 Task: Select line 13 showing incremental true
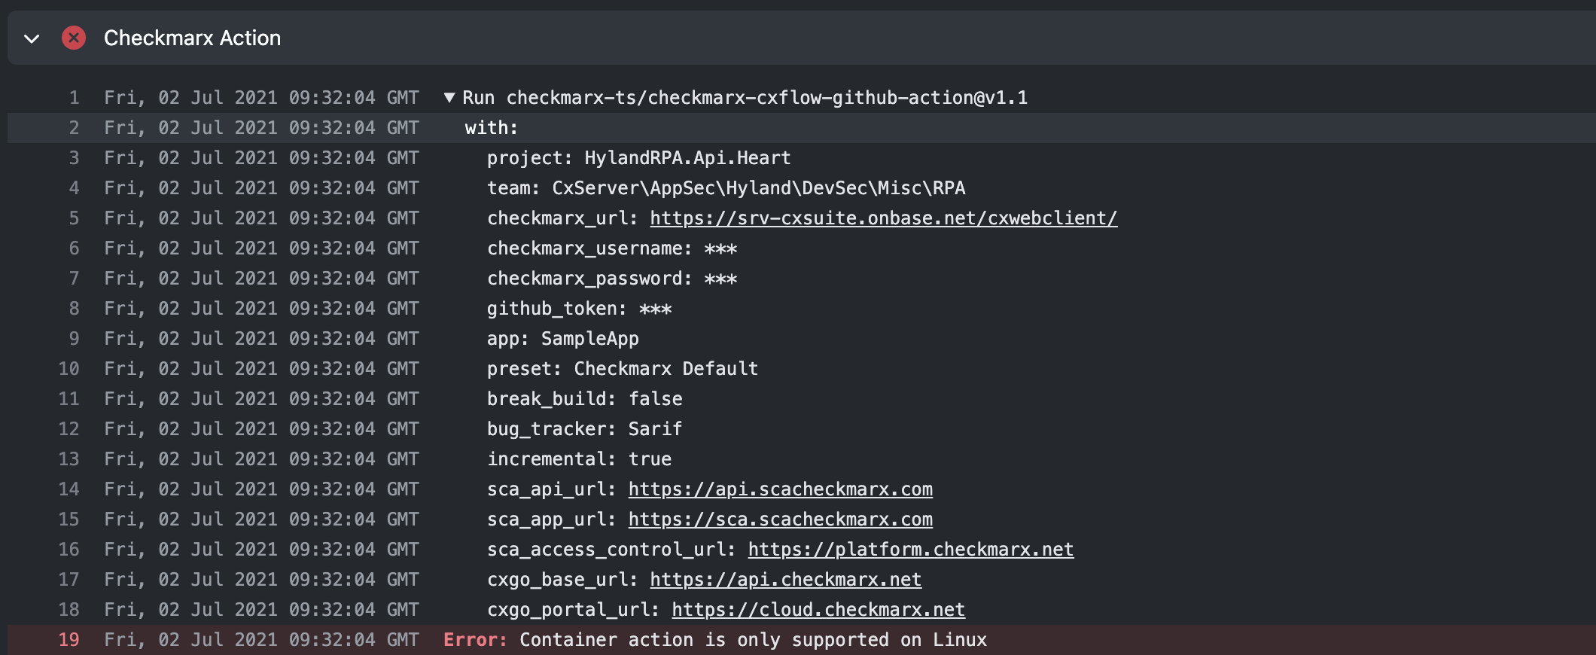(x=579, y=458)
